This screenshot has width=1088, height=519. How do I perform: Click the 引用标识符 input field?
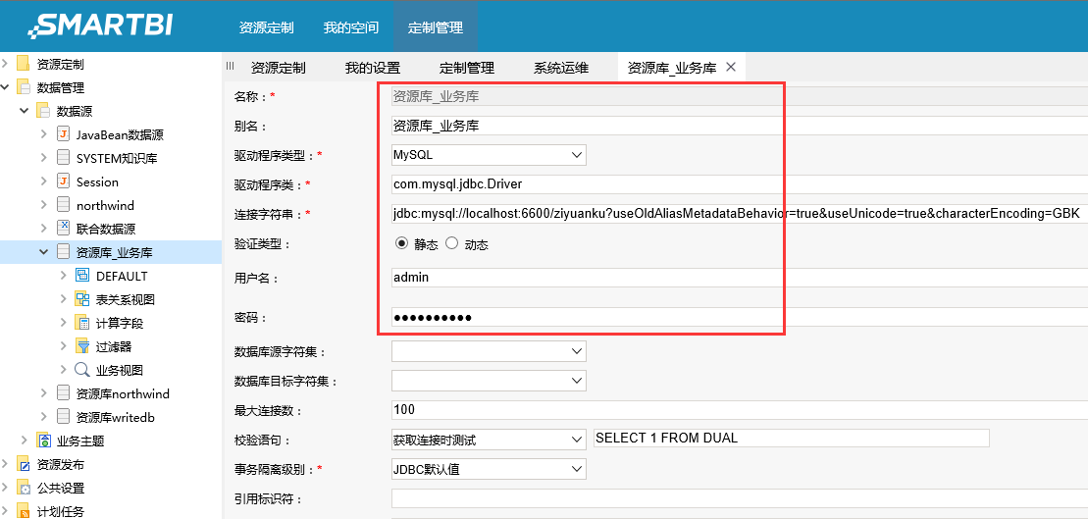(740, 498)
